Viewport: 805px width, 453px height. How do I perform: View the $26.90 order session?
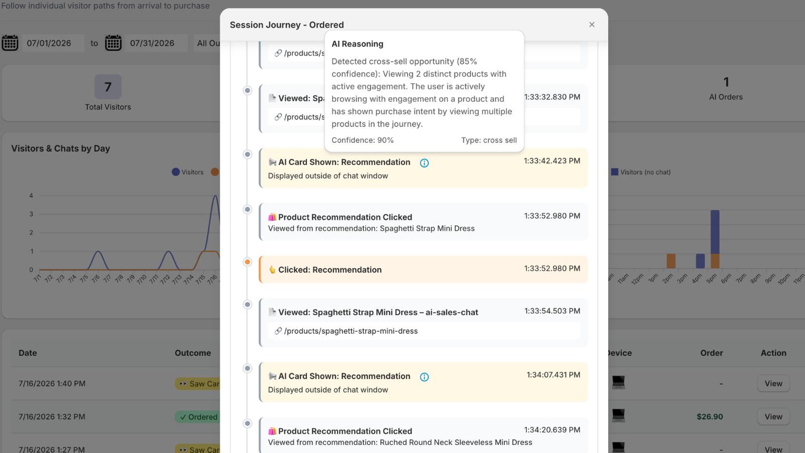[773, 417]
